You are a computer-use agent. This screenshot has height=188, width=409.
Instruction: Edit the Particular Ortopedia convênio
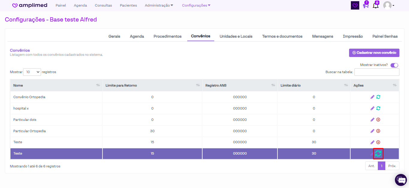[372, 131]
